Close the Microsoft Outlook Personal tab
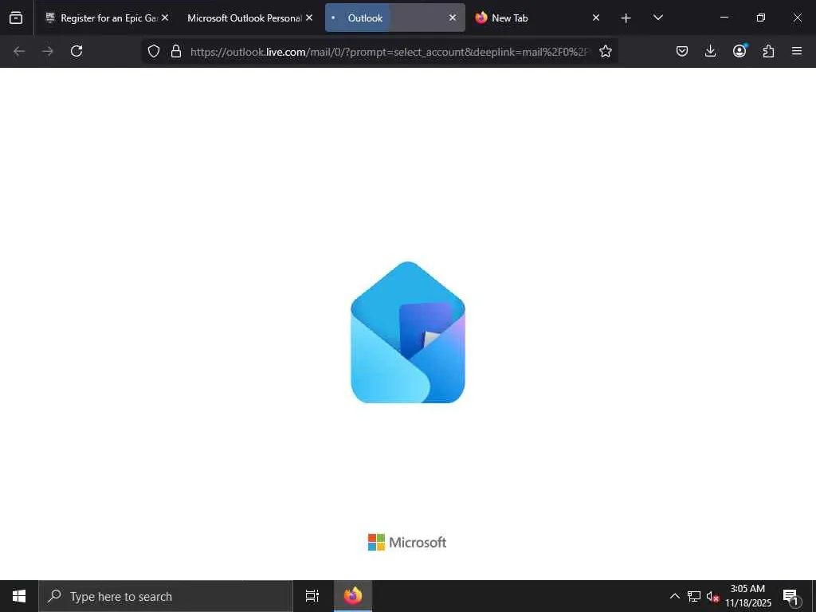The width and height of the screenshot is (816, 612). [309, 18]
